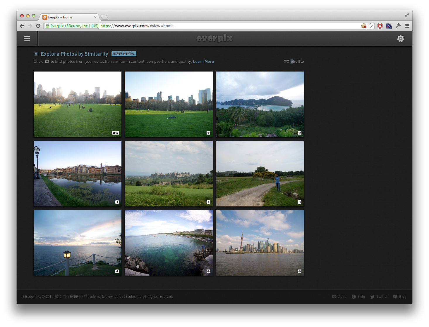Screen dimensions: 429x327
Task: Go back using browser back arrow
Action: click(22, 26)
